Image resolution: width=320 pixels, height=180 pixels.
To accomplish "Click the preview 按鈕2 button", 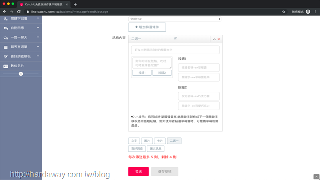I will tap(162, 73).
